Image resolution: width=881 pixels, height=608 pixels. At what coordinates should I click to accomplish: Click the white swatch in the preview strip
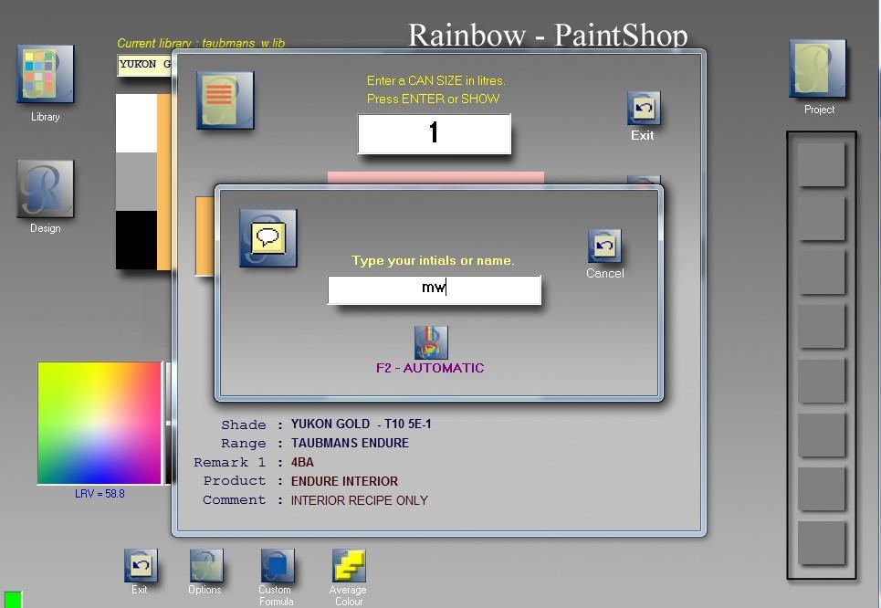pyautogui.click(x=136, y=123)
